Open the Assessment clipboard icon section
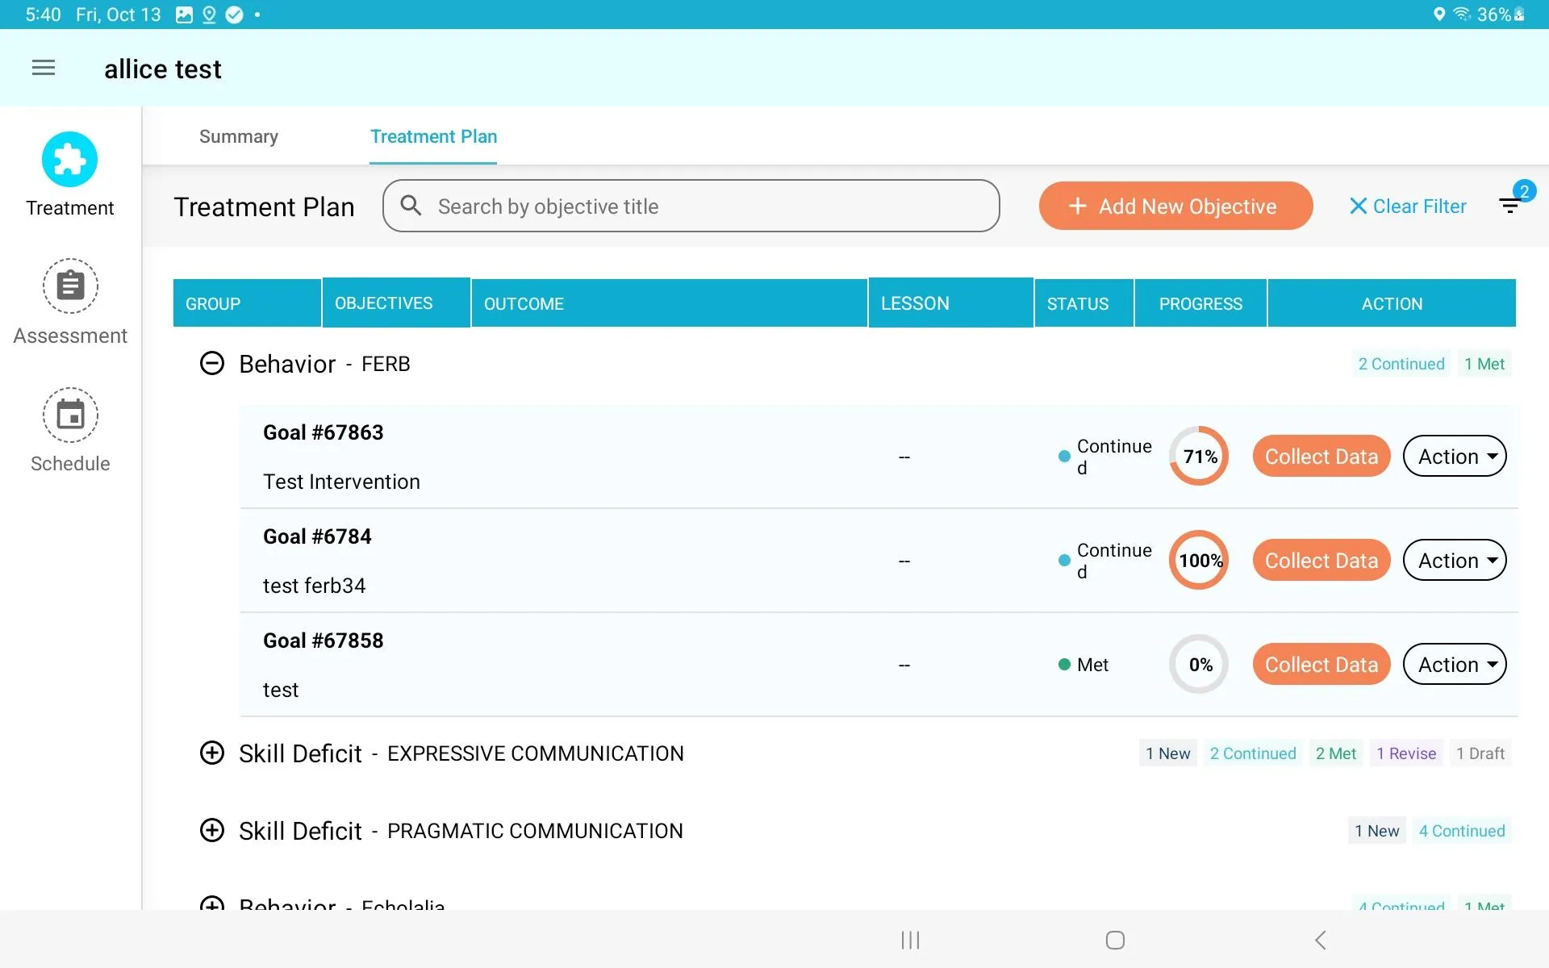The width and height of the screenshot is (1549, 968). tap(70, 286)
